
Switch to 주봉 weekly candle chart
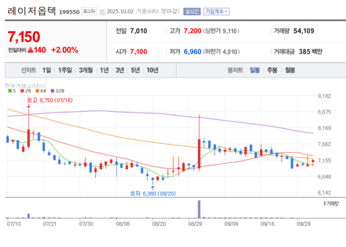point(272,70)
